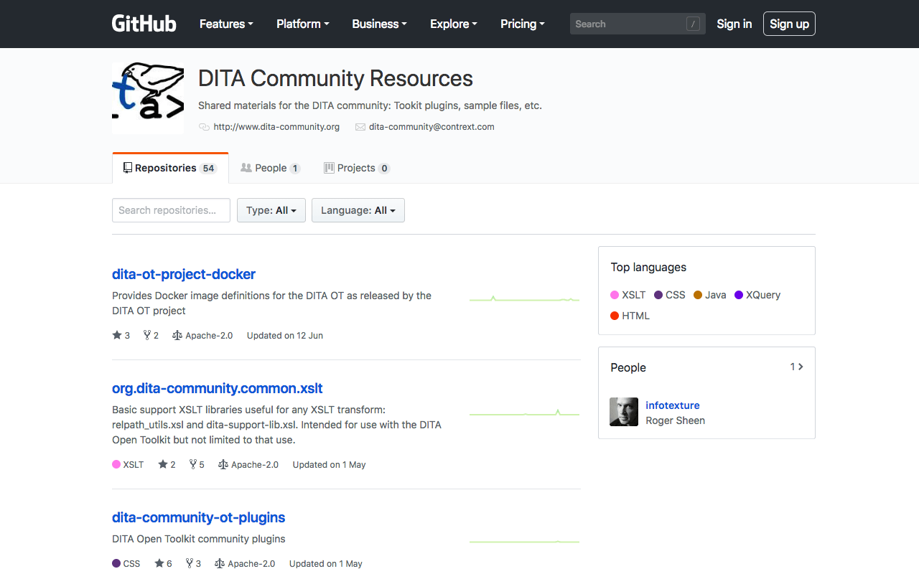Open the Language: All filter dropdown

point(358,210)
